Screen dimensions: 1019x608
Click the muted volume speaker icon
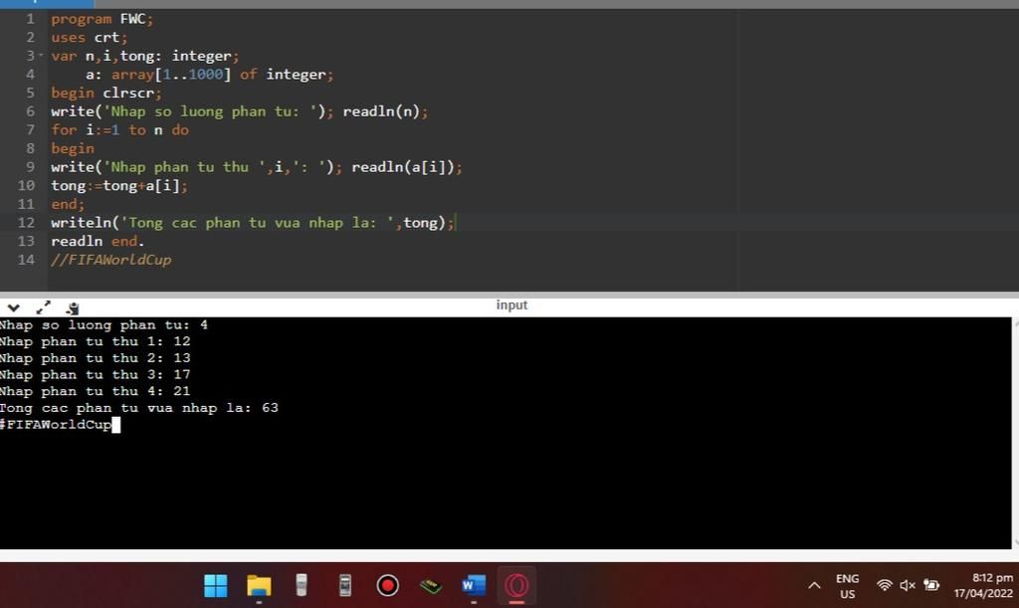coord(908,586)
